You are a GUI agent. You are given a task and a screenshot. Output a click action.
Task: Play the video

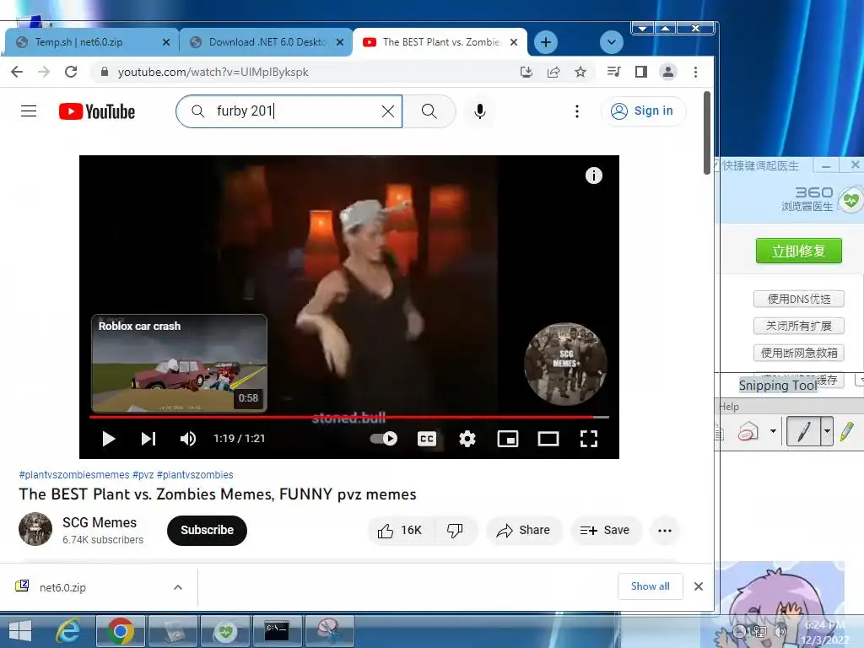pos(109,439)
